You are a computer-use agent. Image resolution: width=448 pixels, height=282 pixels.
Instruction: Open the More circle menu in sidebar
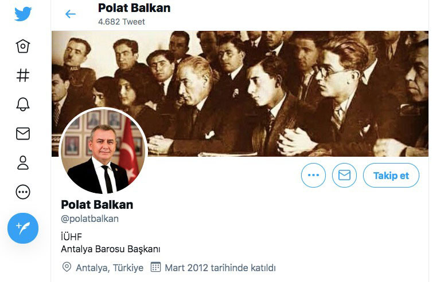[x=23, y=192]
